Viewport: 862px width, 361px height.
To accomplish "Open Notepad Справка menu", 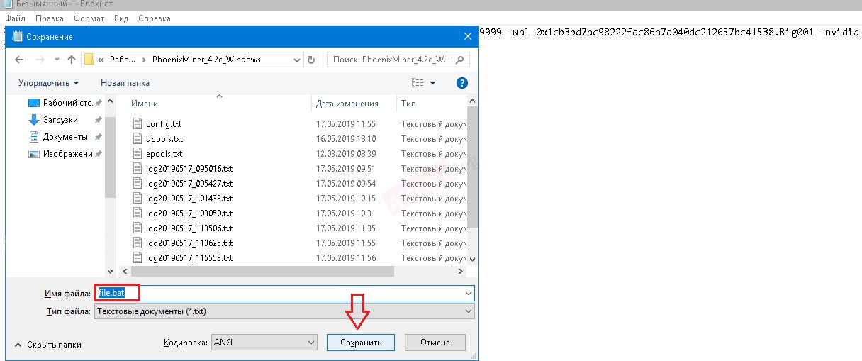I will 155,18.
